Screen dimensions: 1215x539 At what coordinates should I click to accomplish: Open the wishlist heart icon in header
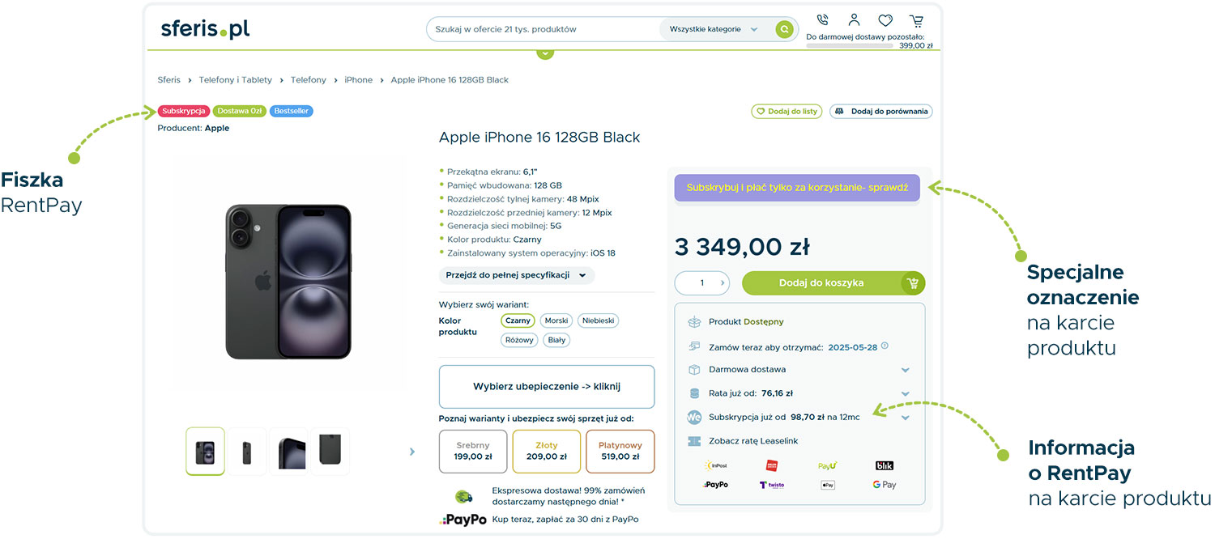(885, 20)
